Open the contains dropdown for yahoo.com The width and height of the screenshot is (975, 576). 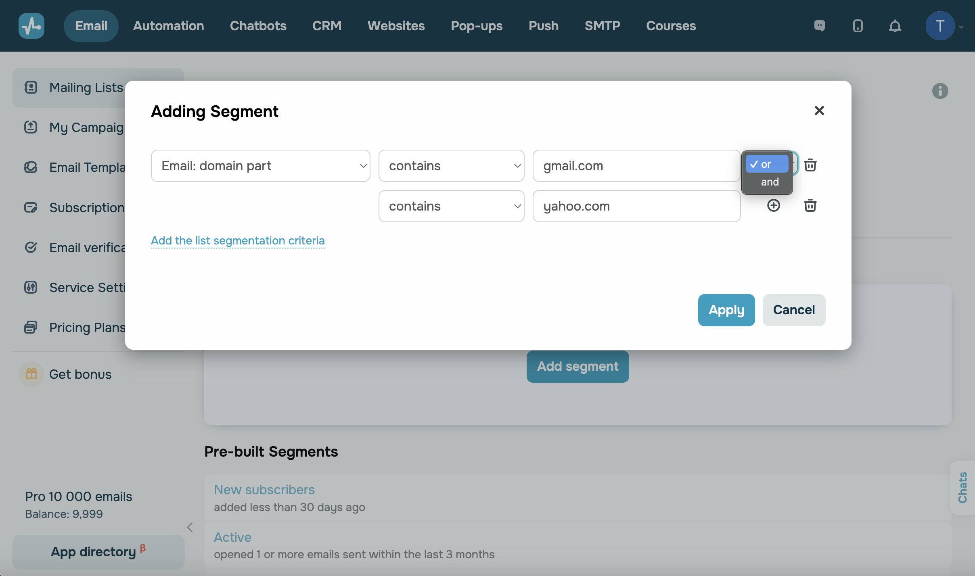(451, 206)
